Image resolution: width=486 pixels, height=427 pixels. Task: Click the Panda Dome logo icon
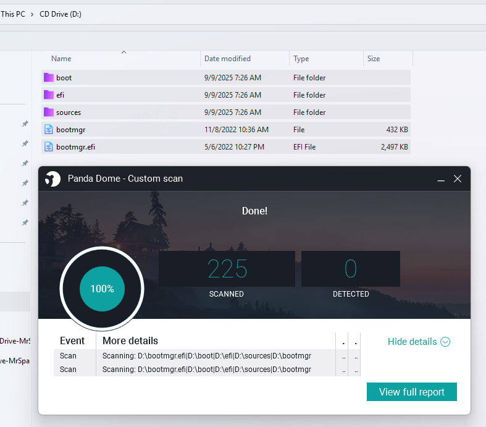[52, 179]
